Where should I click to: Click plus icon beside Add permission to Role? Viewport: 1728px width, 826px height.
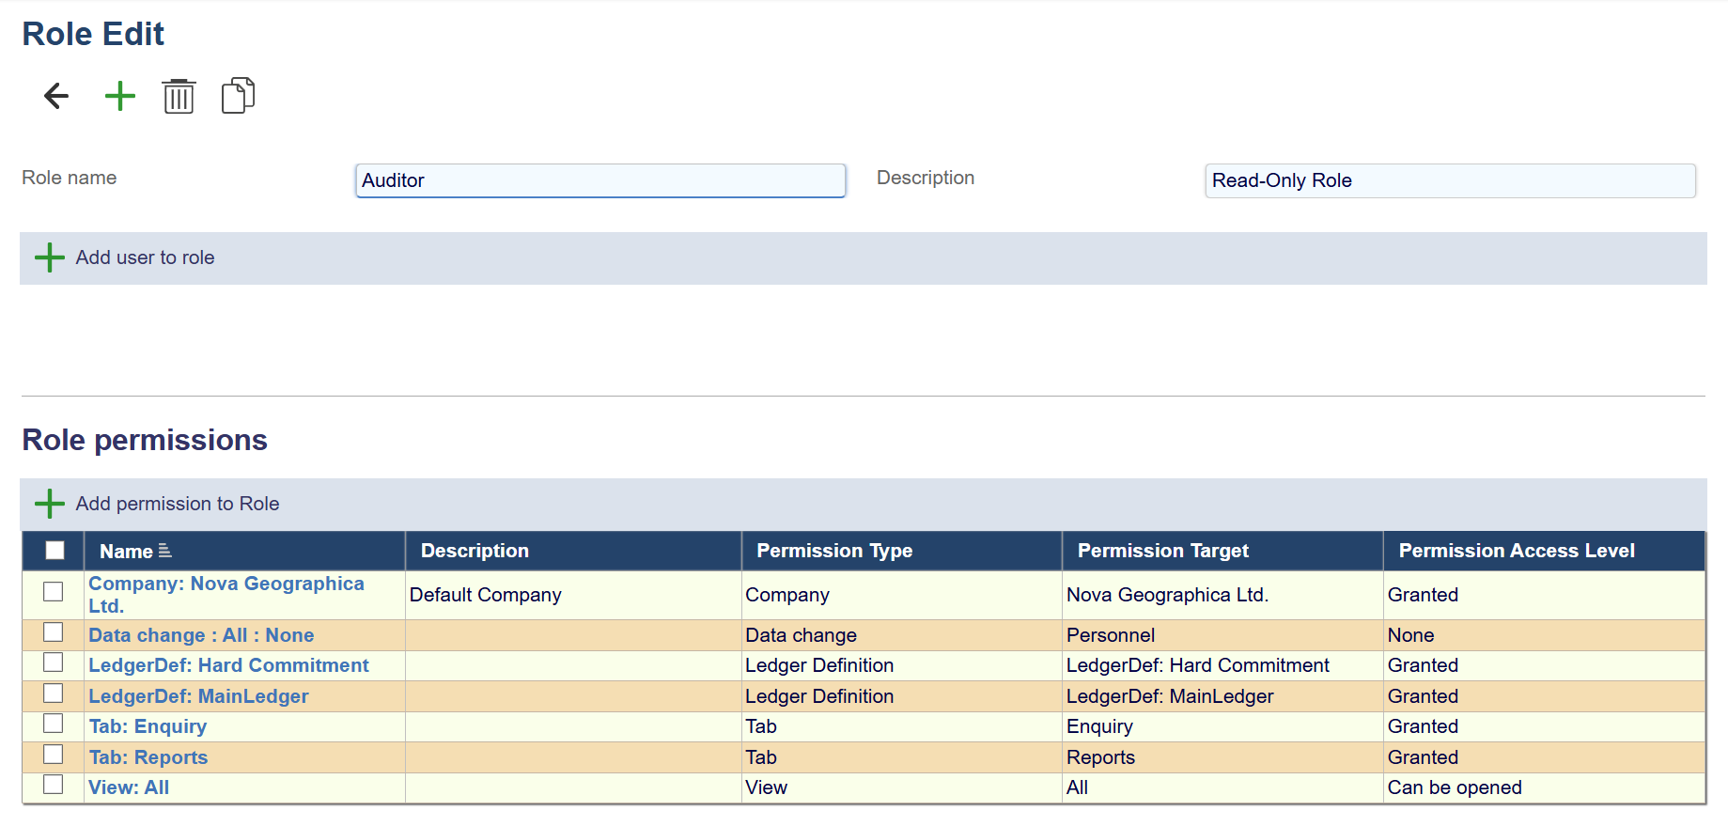coord(49,504)
